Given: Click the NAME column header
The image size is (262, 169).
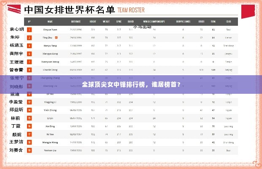Looking at the screenshot, I should click(x=50, y=21).
